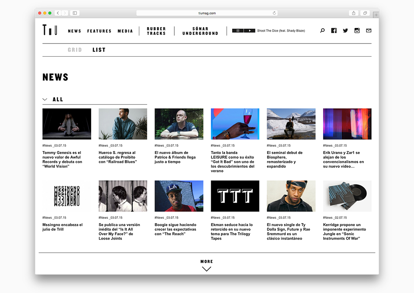Open the Twitter bird icon

pyautogui.click(x=345, y=31)
